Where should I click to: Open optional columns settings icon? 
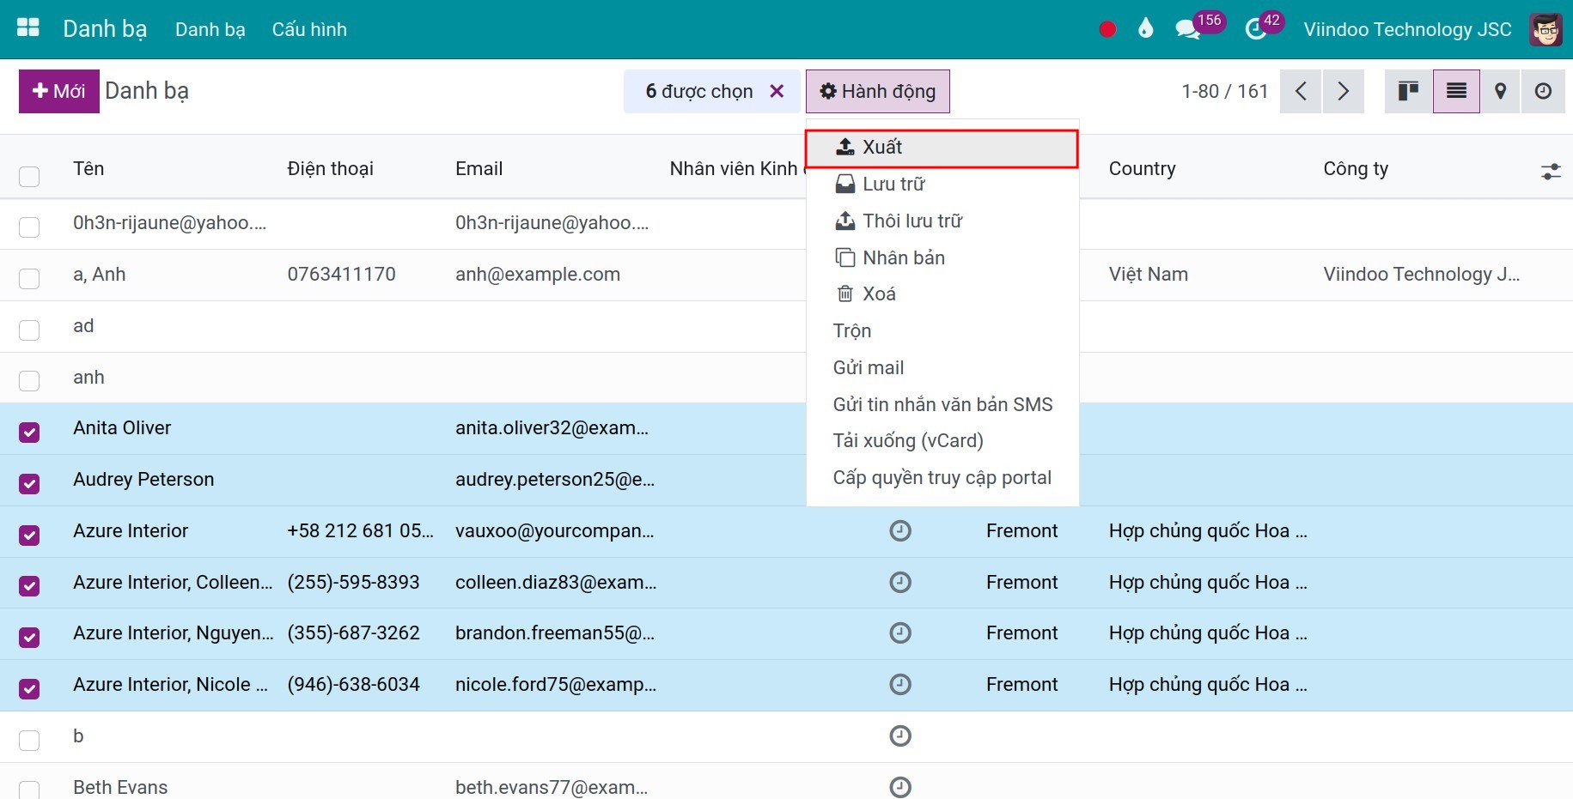pos(1551,172)
